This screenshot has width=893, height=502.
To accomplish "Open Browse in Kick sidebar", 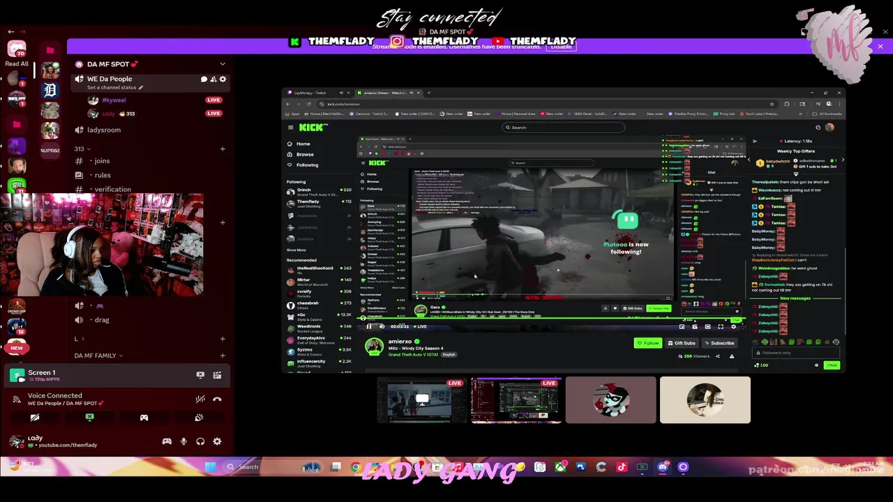I will coord(305,154).
